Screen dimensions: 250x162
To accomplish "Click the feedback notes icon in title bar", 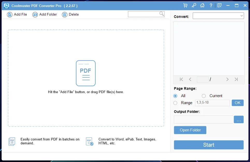I will (219, 5).
